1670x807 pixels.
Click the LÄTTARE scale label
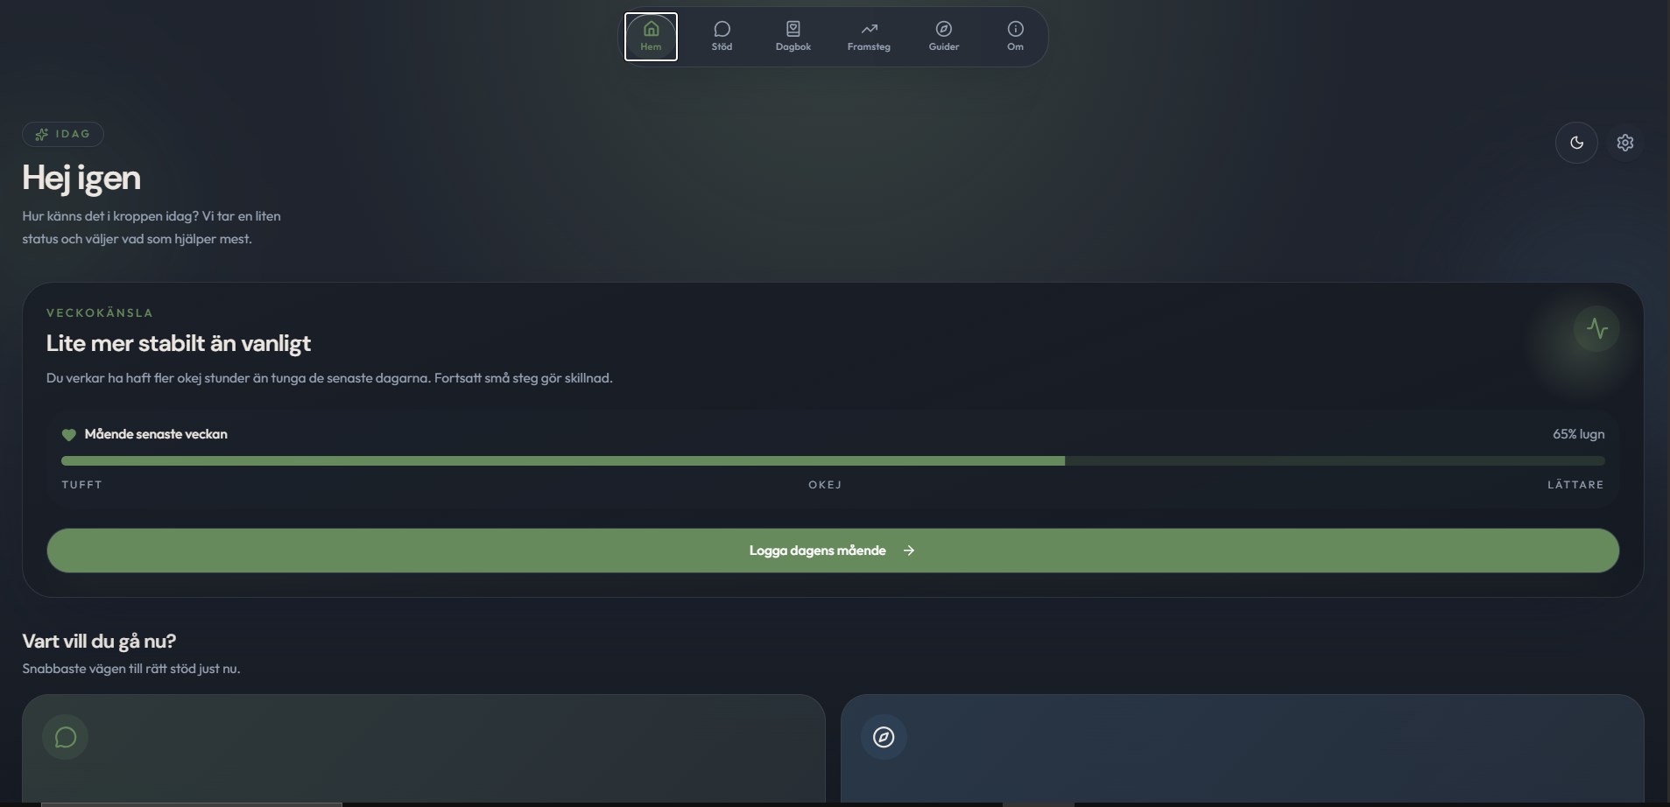tap(1575, 485)
